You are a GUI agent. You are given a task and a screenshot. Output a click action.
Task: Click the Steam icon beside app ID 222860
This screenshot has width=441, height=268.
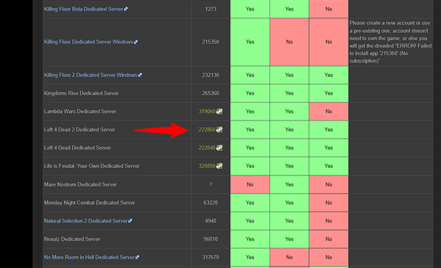(219, 130)
